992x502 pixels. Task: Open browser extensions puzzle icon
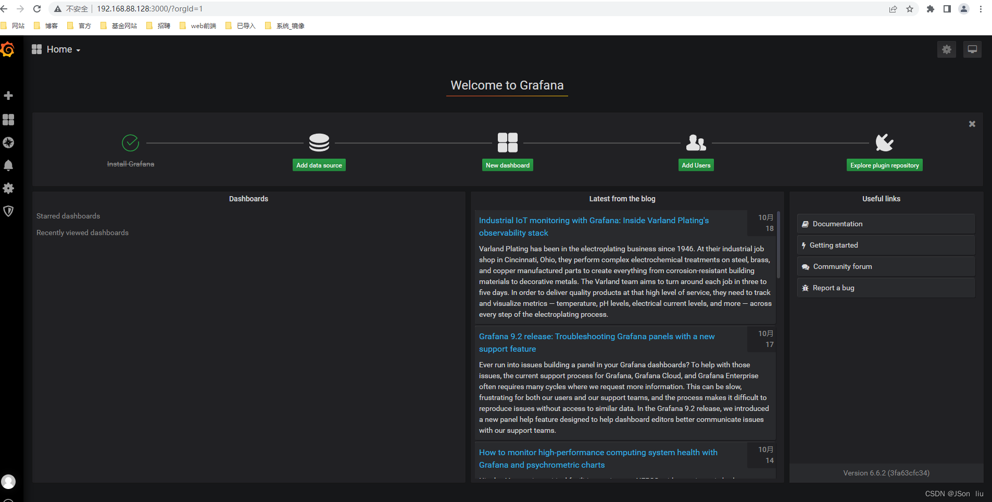coord(931,9)
